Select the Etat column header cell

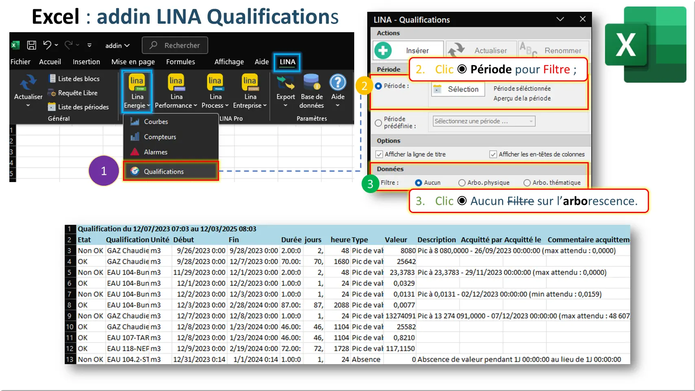tap(91, 239)
